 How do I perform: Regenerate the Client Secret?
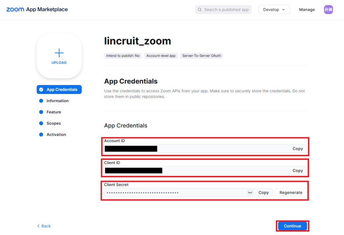[291, 193]
